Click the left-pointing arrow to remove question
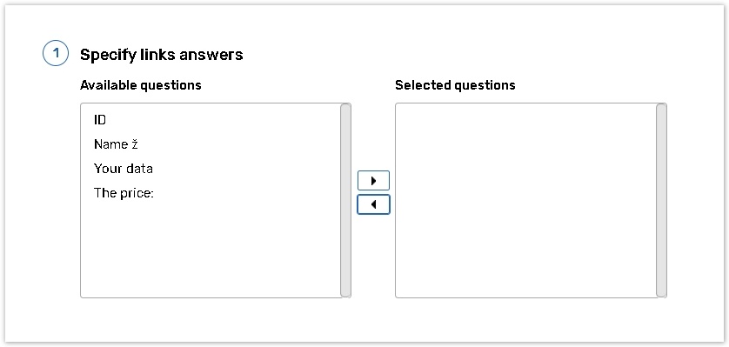The height and width of the screenshot is (347, 729). [373, 204]
